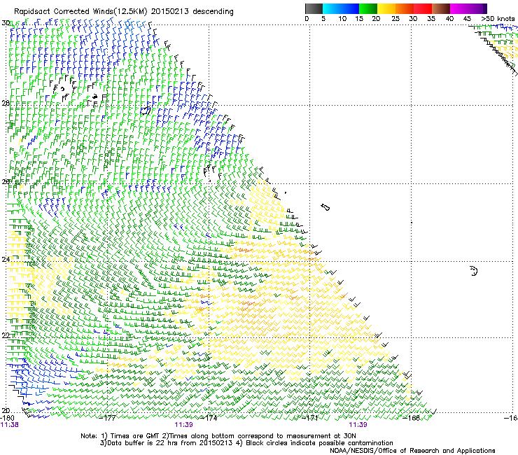
Task: Click the magenta 40-45 knots color segment
Action: [x=459, y=8]
